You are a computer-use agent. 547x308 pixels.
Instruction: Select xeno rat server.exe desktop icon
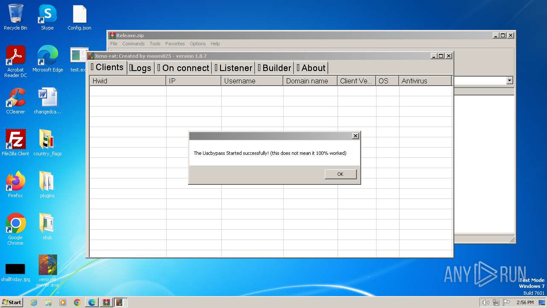(47, 272)
